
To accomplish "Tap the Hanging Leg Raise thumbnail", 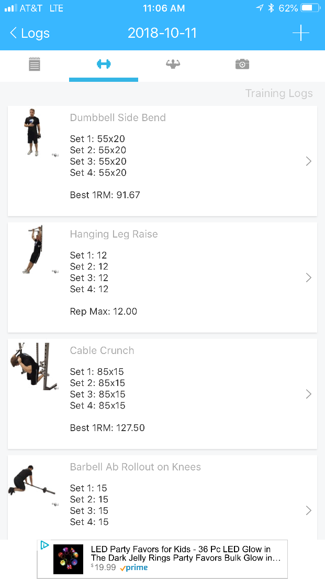I will (x=33, y=250).
